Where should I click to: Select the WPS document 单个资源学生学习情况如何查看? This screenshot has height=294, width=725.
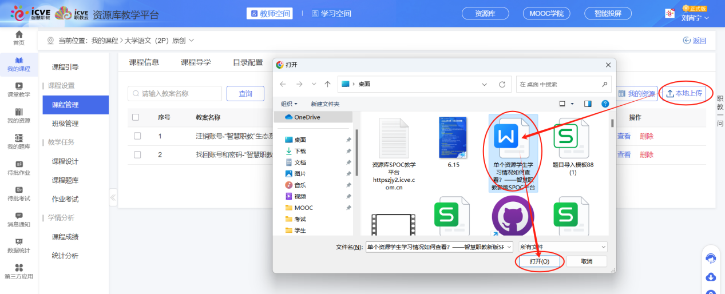pyautogui.click(x=513, y=152)
